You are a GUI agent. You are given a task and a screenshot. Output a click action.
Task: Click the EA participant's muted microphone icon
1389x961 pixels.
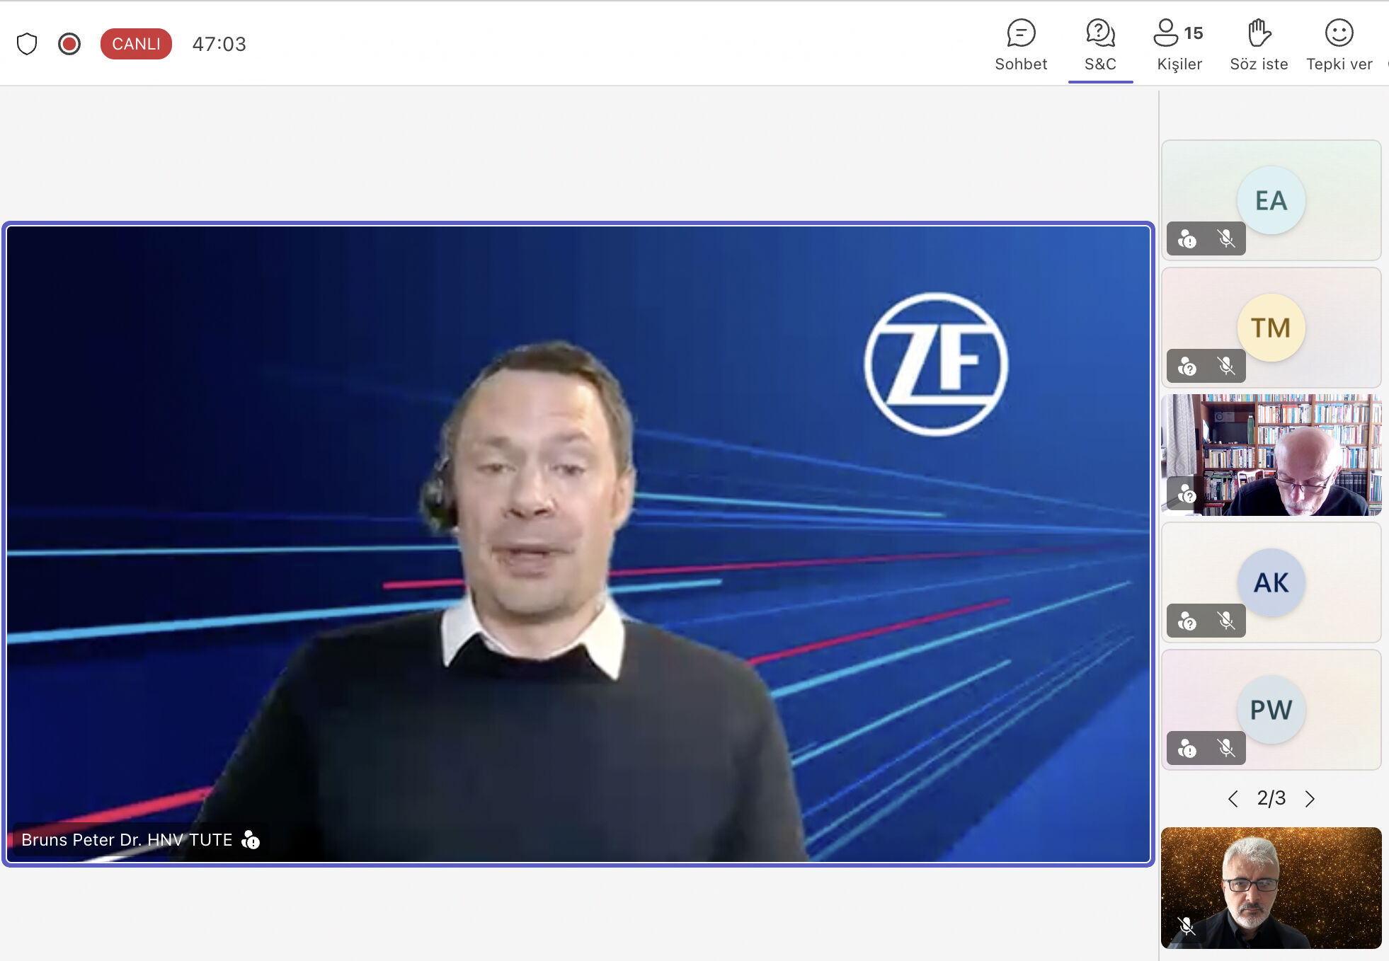tap(1226, 239)
